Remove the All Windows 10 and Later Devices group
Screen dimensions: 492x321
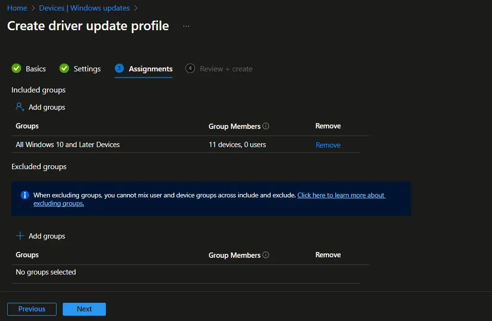click(x=328, y=144)
